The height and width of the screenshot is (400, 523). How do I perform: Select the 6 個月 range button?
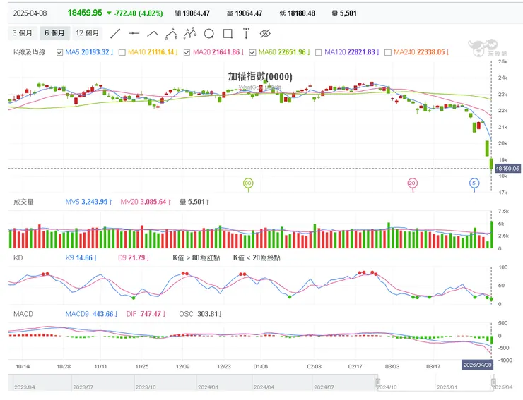tap(54, 33)
